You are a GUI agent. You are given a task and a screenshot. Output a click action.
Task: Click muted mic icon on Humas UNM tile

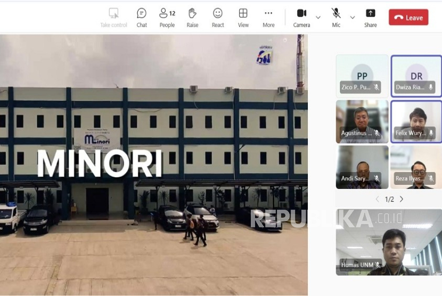(378, 265)
